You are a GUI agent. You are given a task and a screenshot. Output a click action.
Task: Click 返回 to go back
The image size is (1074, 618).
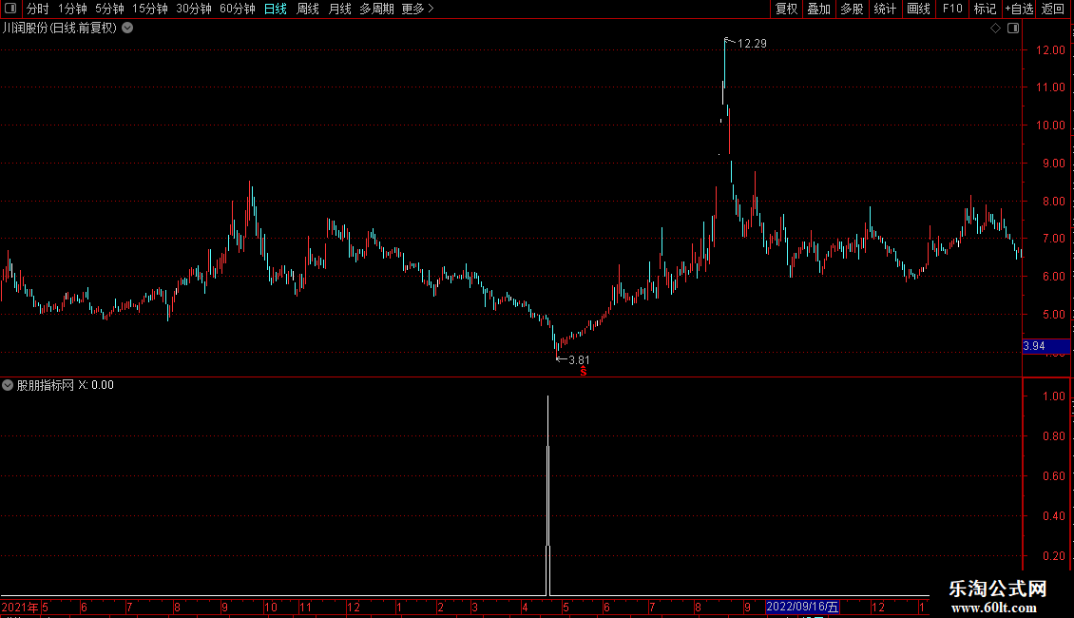pos(1053,9)
